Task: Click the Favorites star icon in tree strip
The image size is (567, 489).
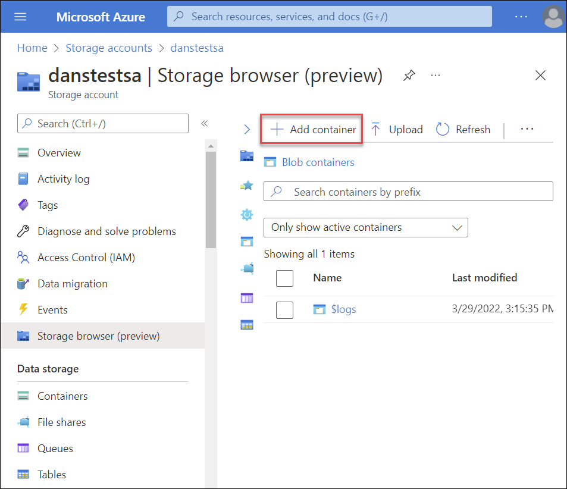Action: click(247, 186)
